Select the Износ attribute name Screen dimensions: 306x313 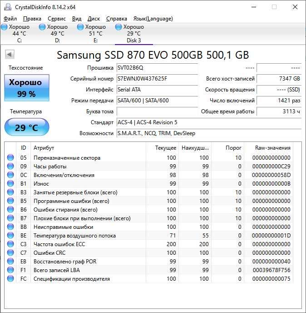[41, 184]
